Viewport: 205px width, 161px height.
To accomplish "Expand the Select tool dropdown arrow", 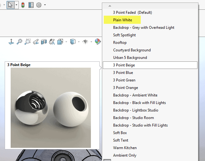I will pos(16,5).
